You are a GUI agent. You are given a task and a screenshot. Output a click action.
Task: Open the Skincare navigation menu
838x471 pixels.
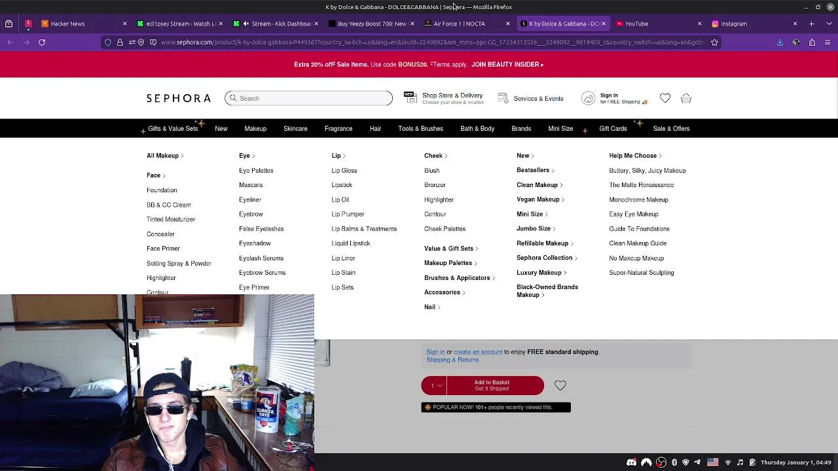coord(295,129)
